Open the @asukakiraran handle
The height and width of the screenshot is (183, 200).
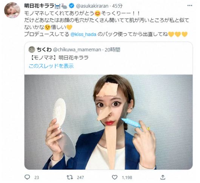click(x=92, y=6)
